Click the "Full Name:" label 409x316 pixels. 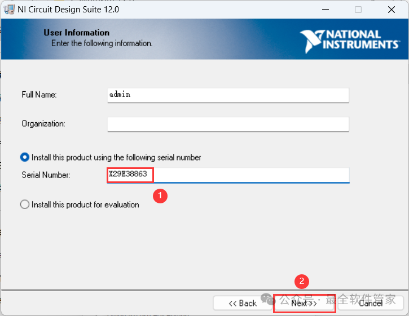click(39, 95)
